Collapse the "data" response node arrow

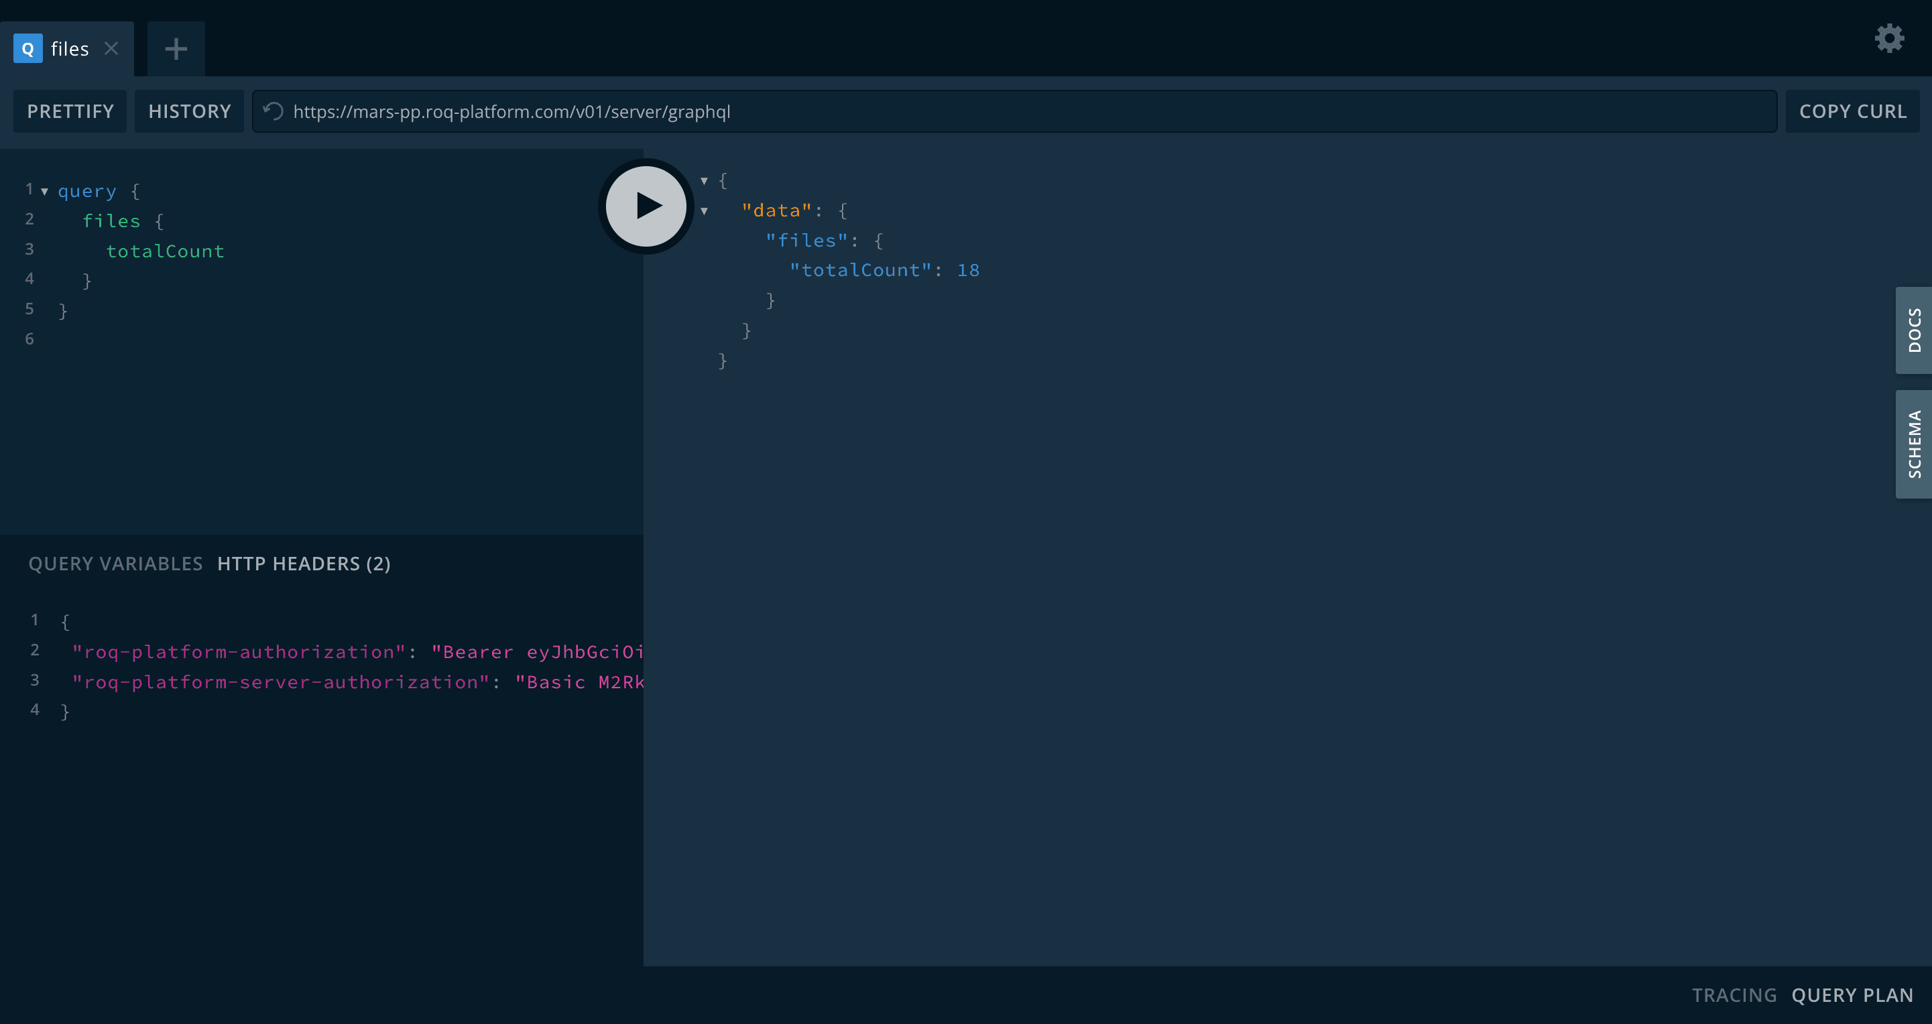pyautogui.click(x=705, y=210)
